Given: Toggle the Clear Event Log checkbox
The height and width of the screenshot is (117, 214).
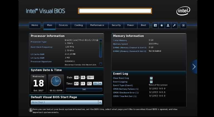Looking at the screenshot, I should pos(151,78).
